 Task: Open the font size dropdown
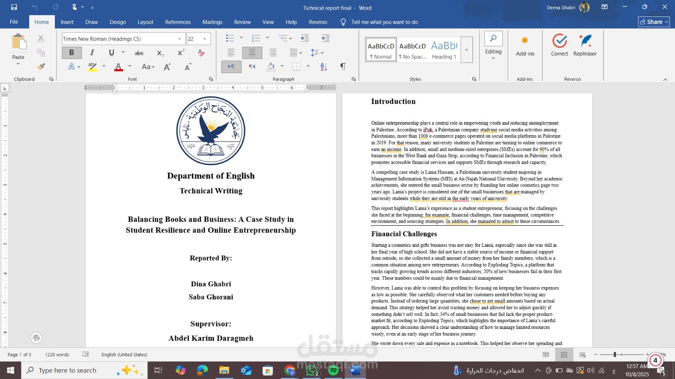205,39
